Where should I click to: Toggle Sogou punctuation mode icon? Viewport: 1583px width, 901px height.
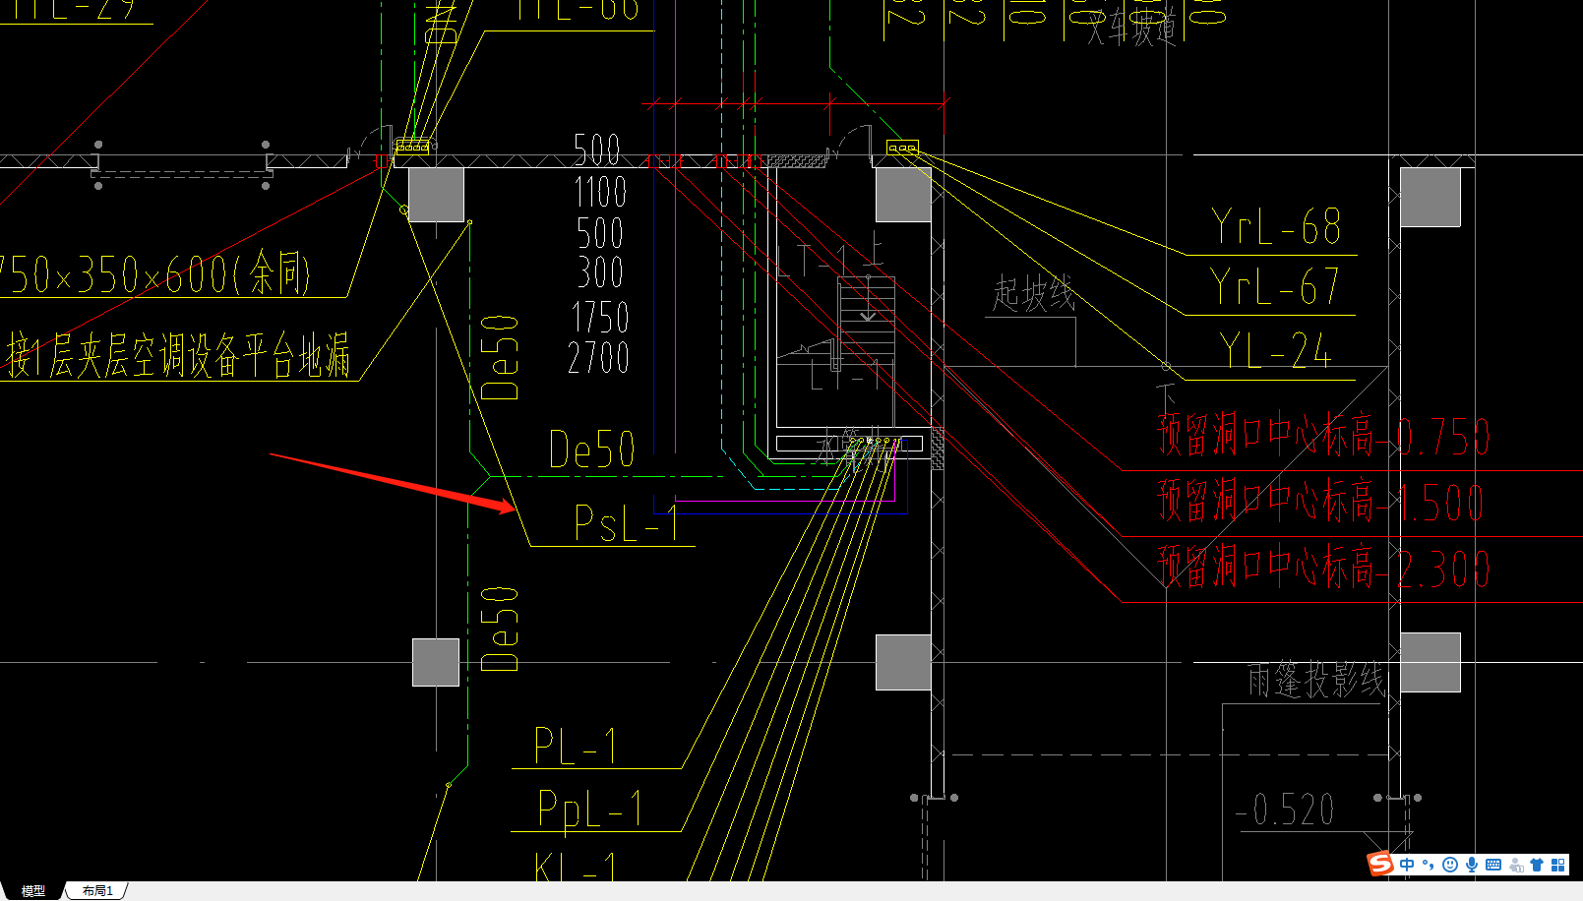click(x=1428, y=865)
